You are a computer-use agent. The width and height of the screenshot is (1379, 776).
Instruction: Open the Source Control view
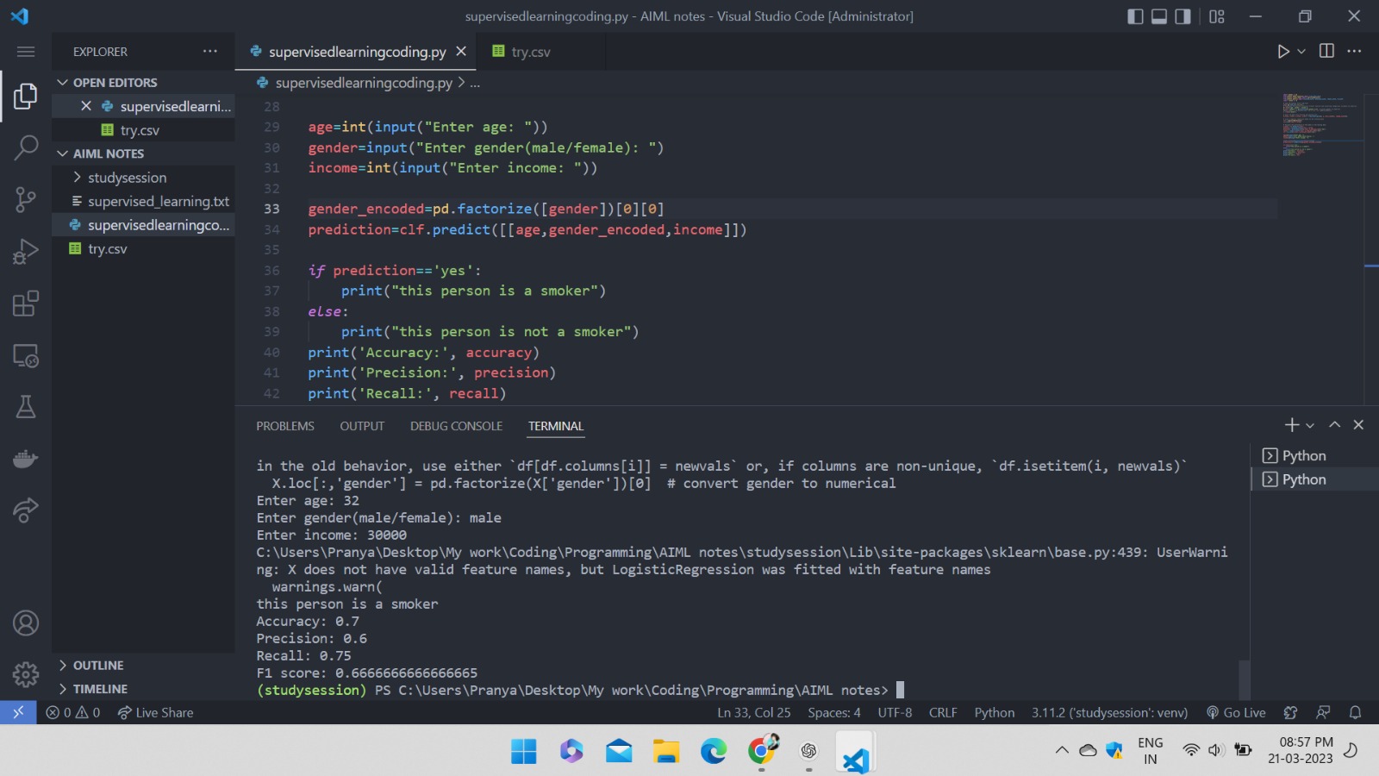26,200
